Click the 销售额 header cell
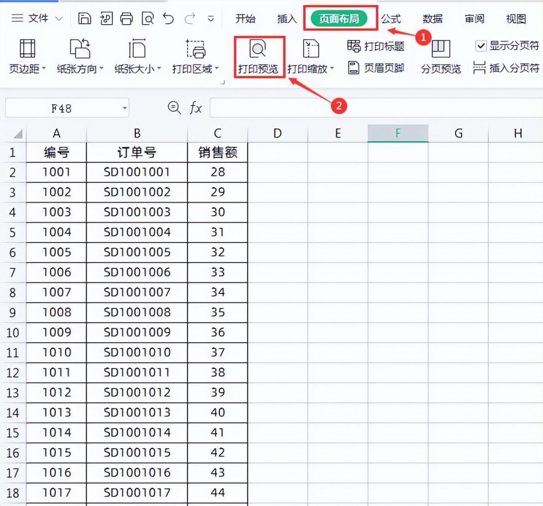This screenshot has height=506, width=543. [218, 152]
